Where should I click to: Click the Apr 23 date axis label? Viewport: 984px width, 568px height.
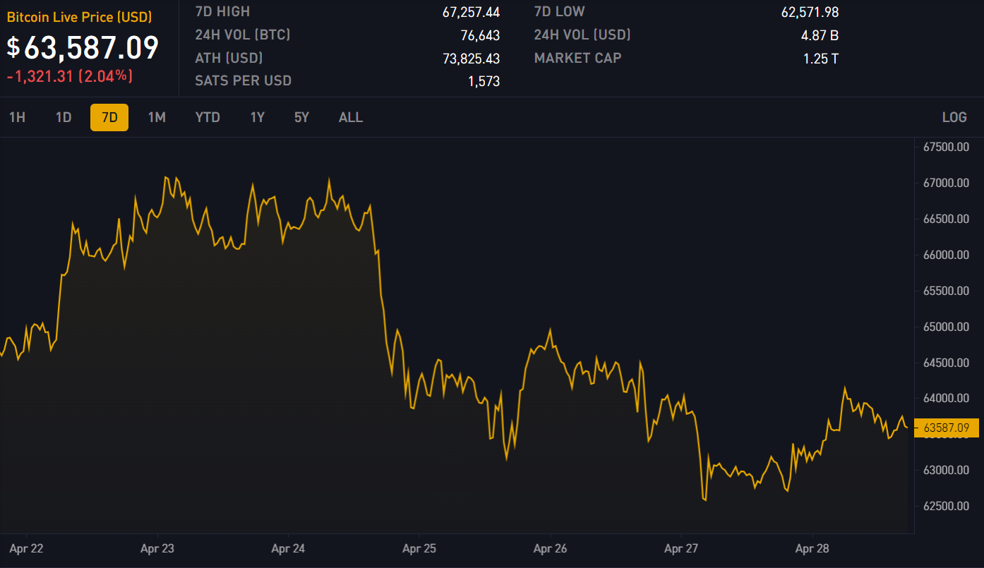coord(157,548)
